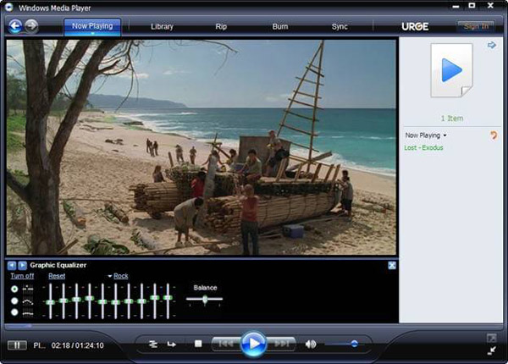Image resolution: width=508 pixels, height=364 pixels.
Task: Switch to the Library tab
Action: 162,26
